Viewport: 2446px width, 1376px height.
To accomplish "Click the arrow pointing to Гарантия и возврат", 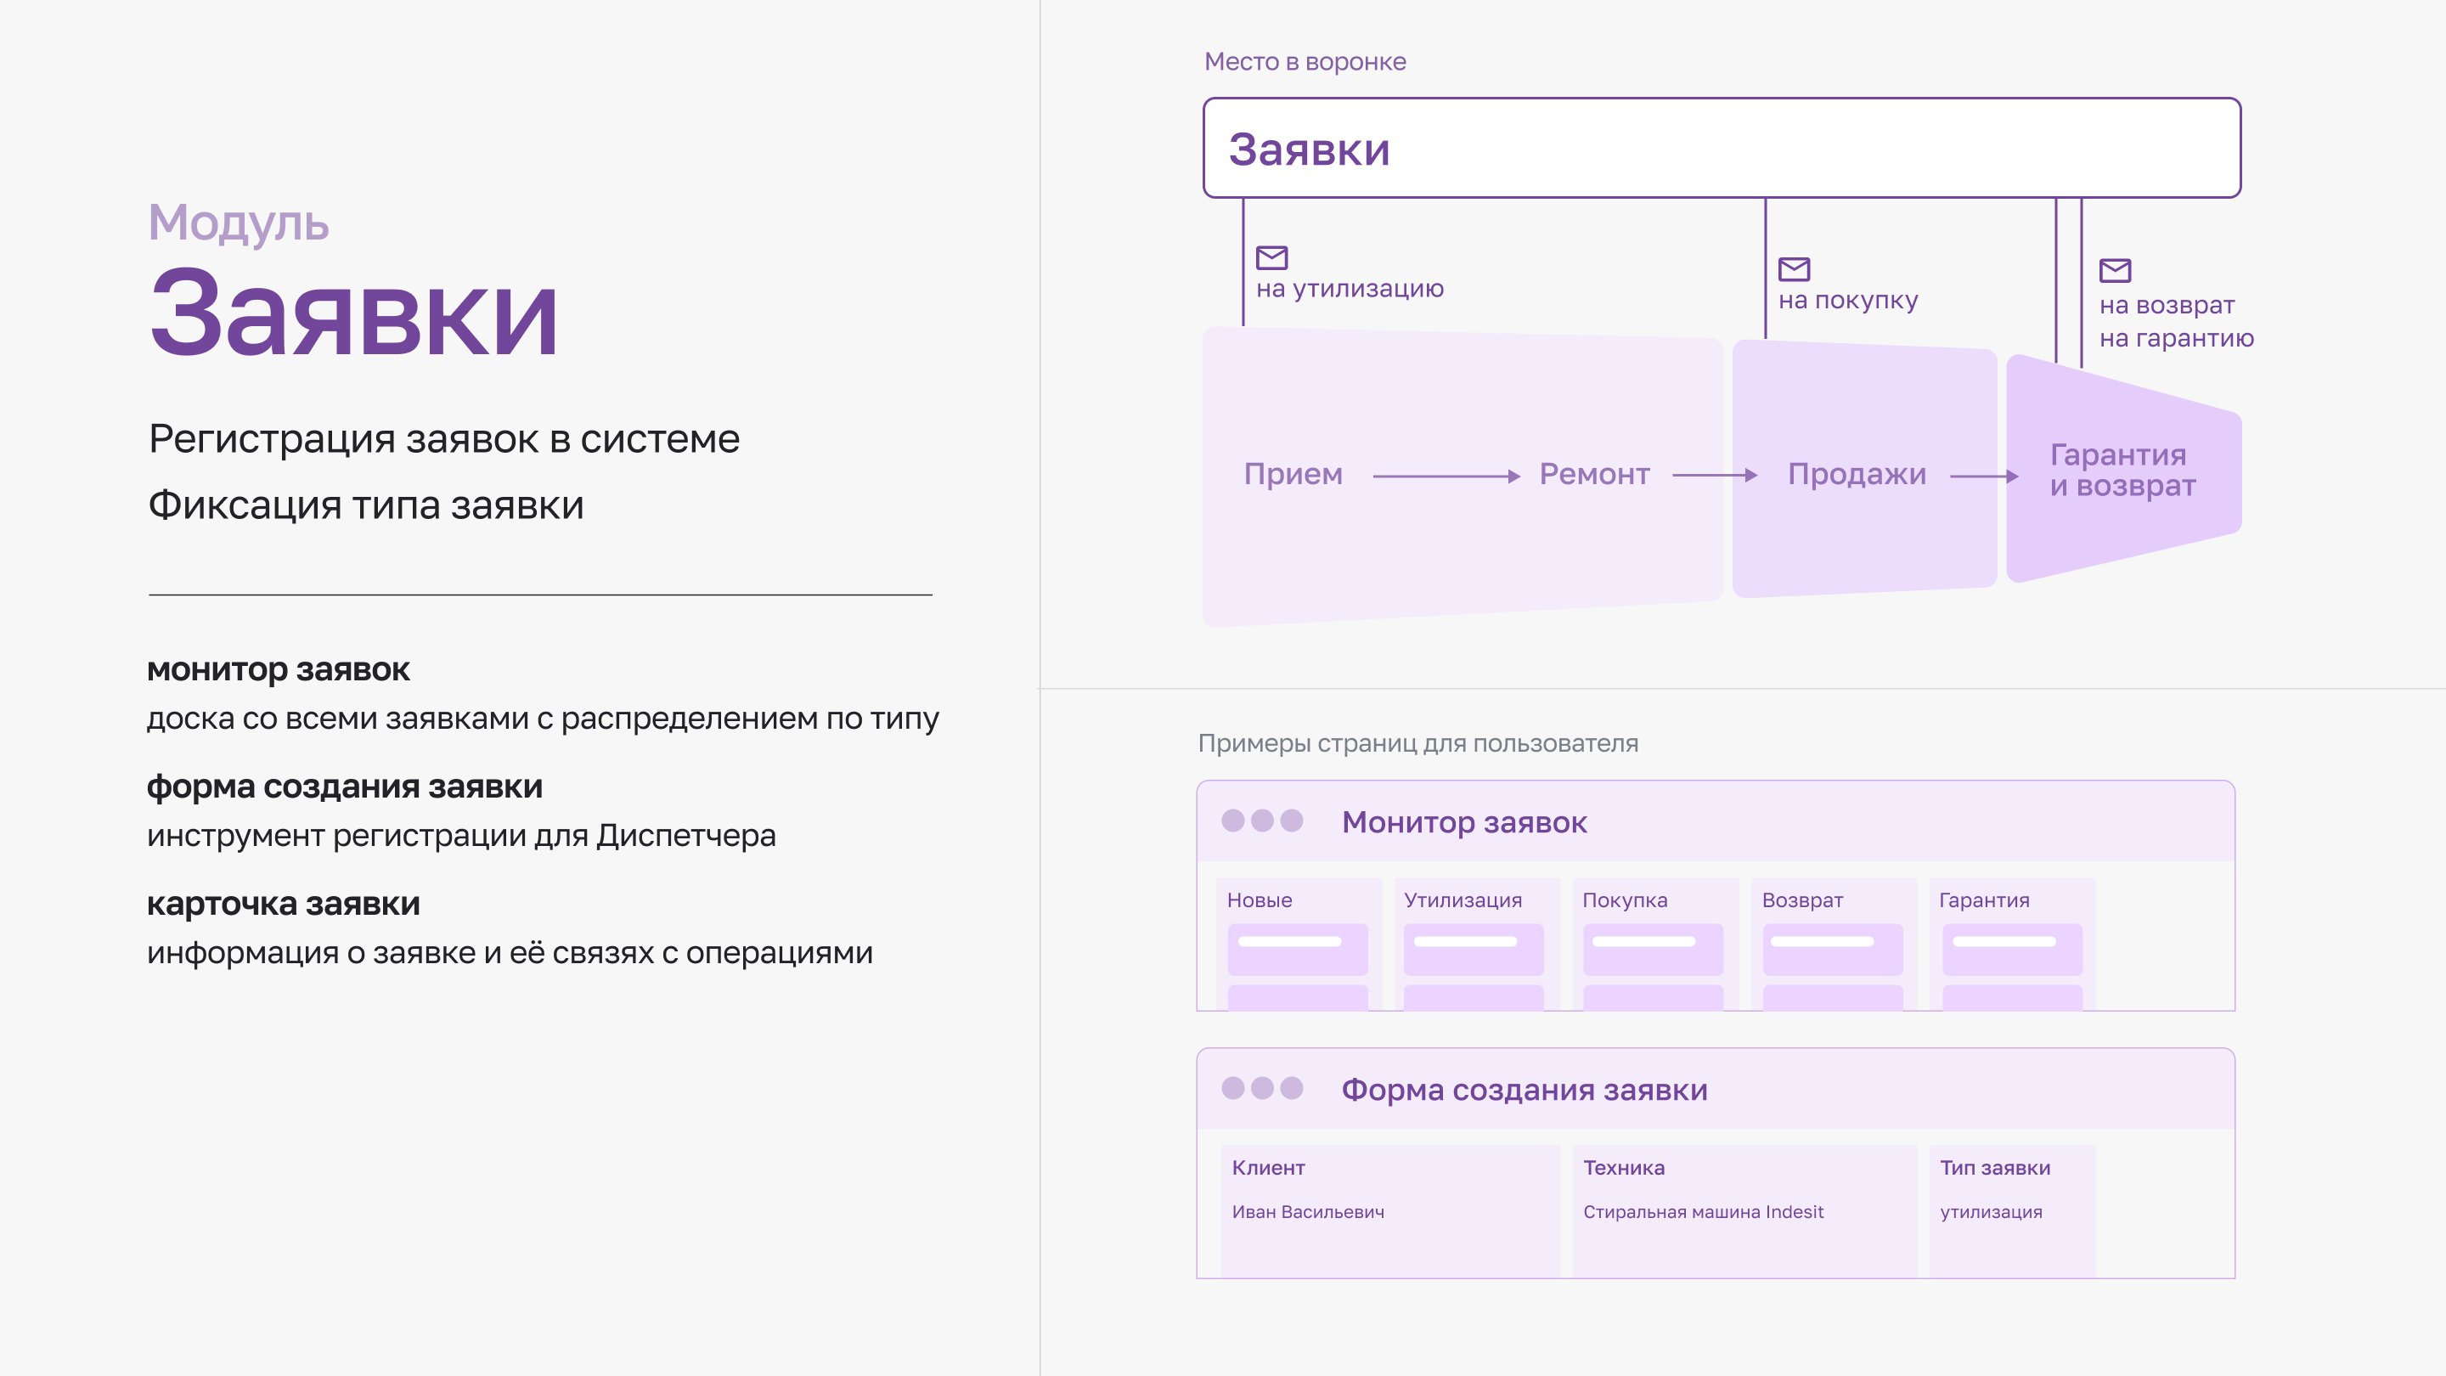I will [x=1984, y=476].
